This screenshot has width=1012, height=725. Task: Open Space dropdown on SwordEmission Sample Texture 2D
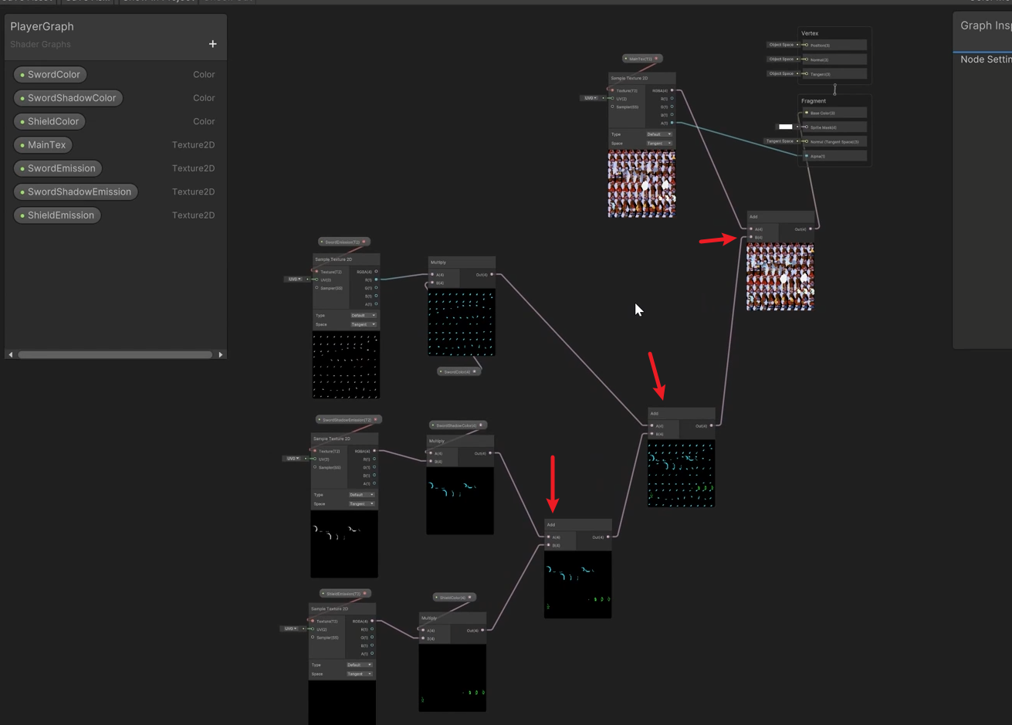tap(363, 325)
